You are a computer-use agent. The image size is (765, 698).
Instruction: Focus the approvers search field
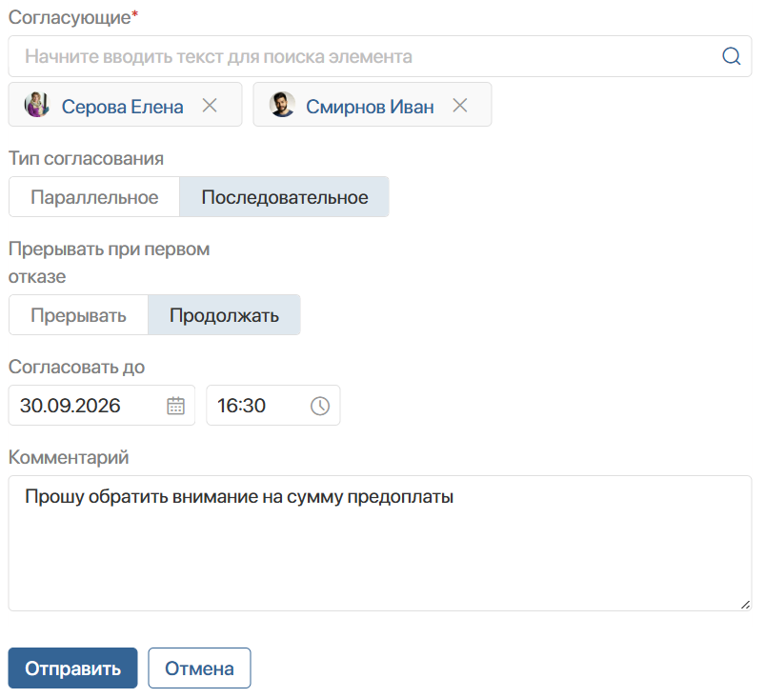tap(379, 56)
